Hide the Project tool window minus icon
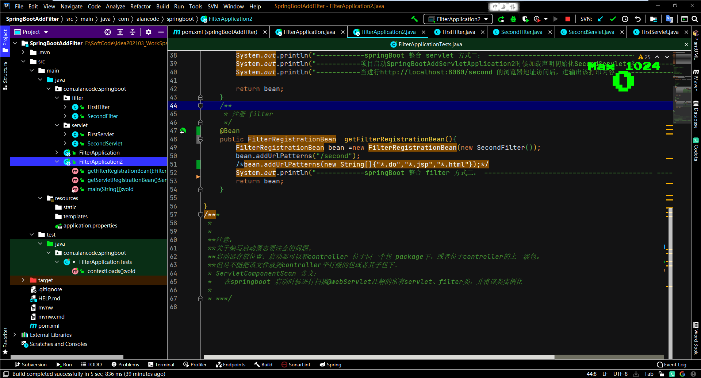Screen dimensions: 701x378 click(161, 32)
